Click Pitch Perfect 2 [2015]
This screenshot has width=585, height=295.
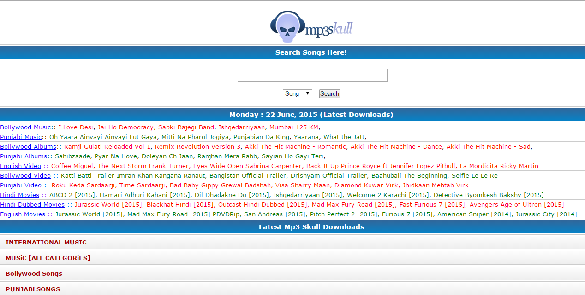pyautogui.click(x=343, y=214)
